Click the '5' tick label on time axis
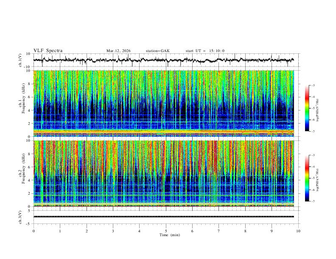This screenshot has height=259, width=336. click(x=166, y=231)
